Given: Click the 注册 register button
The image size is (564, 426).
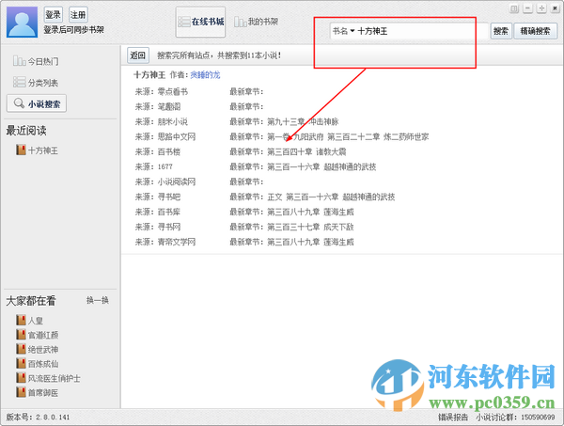Looking at the screenshot, I should coord(78,15).
